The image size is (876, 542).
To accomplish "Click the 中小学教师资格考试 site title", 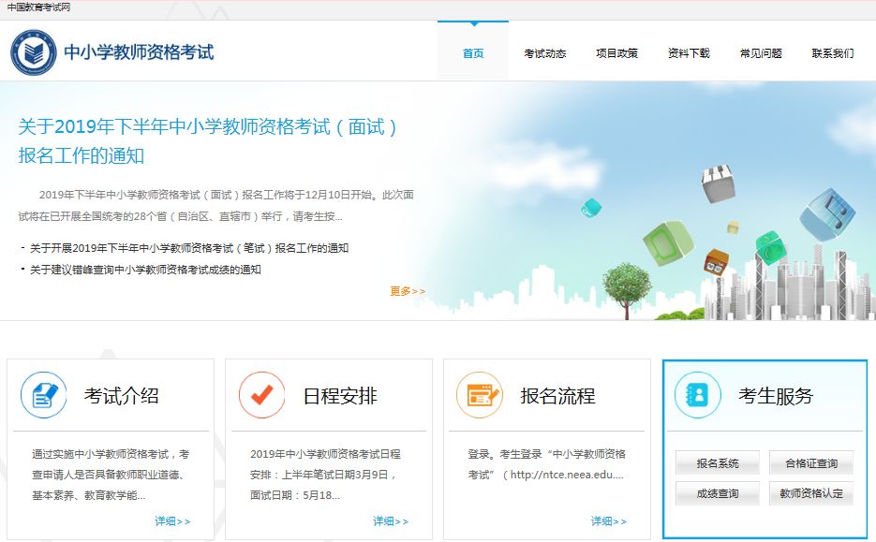I will coord(139,52).
